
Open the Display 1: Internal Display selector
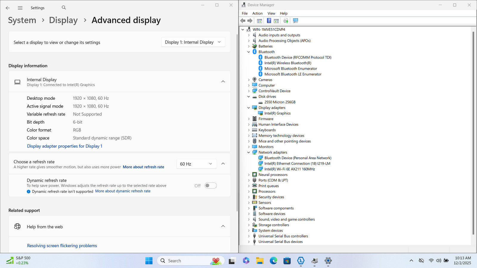(x=193, y=42)
